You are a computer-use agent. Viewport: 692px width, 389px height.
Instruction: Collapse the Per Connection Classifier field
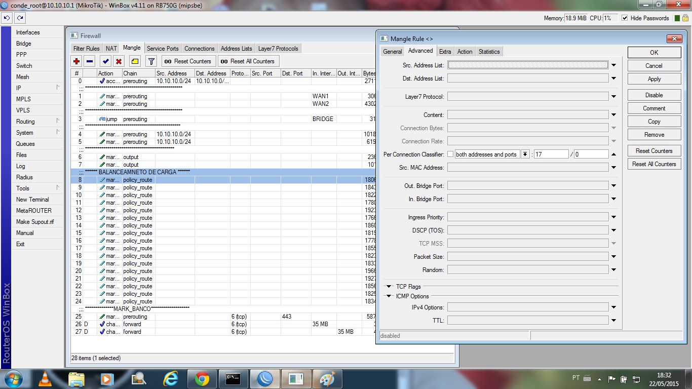pos(613,154)
